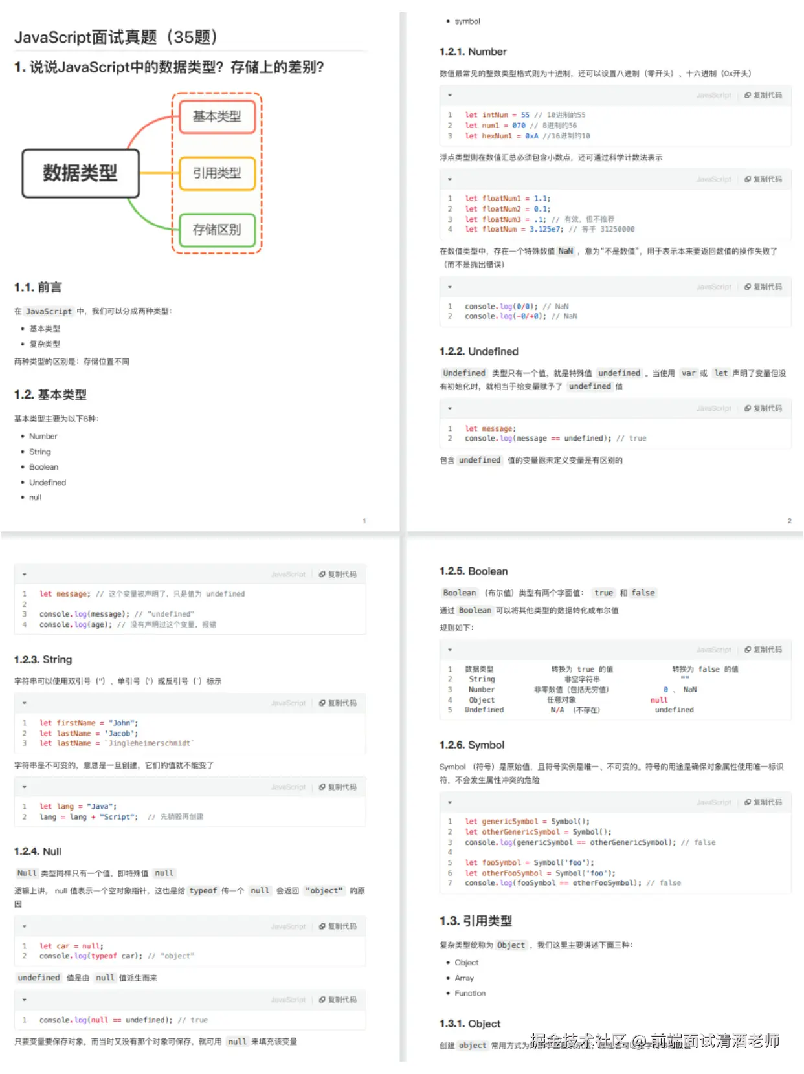804x1074 pixels.
Task: Copy the let lang = "Java" block
Action: [338, 787]
